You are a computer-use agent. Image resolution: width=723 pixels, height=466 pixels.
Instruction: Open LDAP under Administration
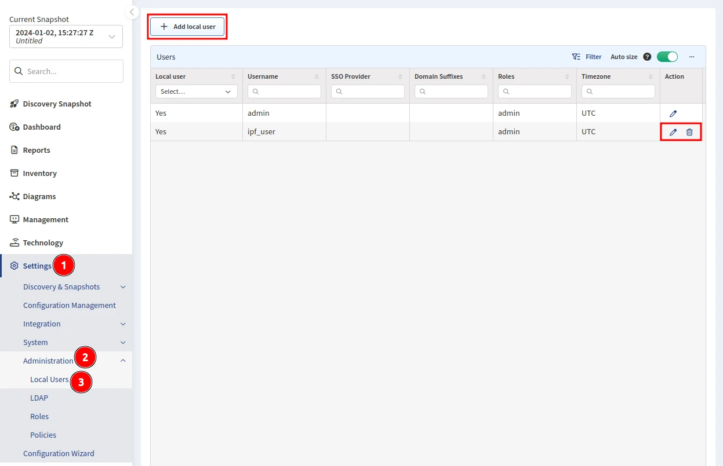pos(39,398)
